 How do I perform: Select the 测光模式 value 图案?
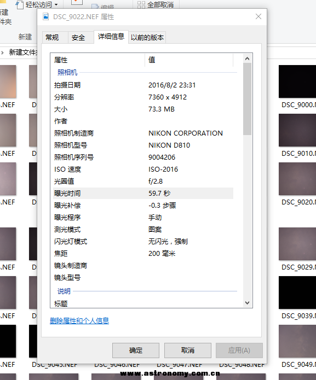pyautogui.click(x=155, y=230)
